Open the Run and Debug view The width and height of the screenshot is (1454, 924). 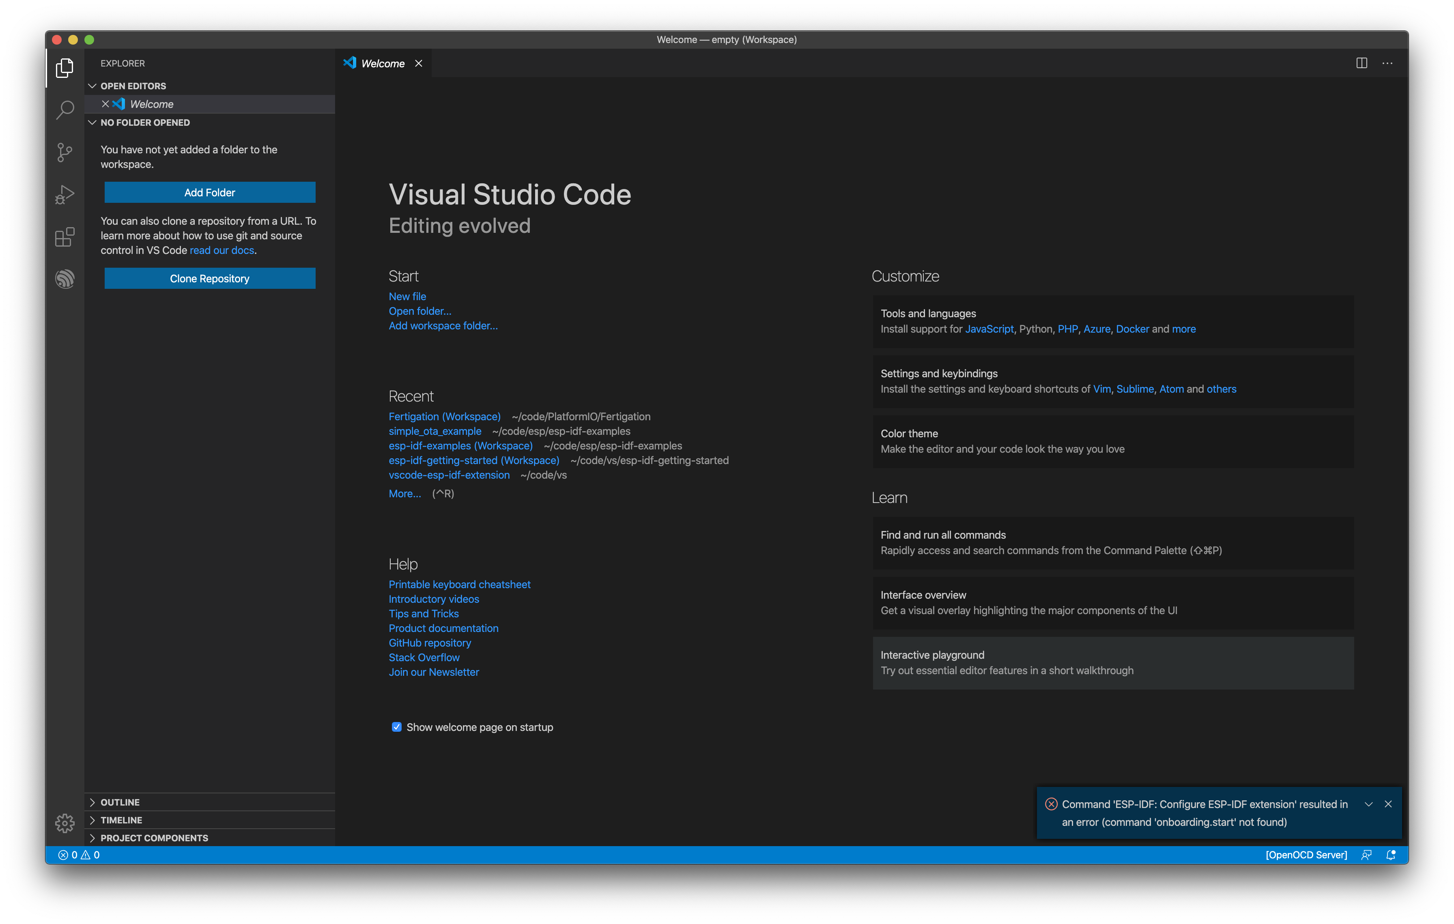pos(65,194)
